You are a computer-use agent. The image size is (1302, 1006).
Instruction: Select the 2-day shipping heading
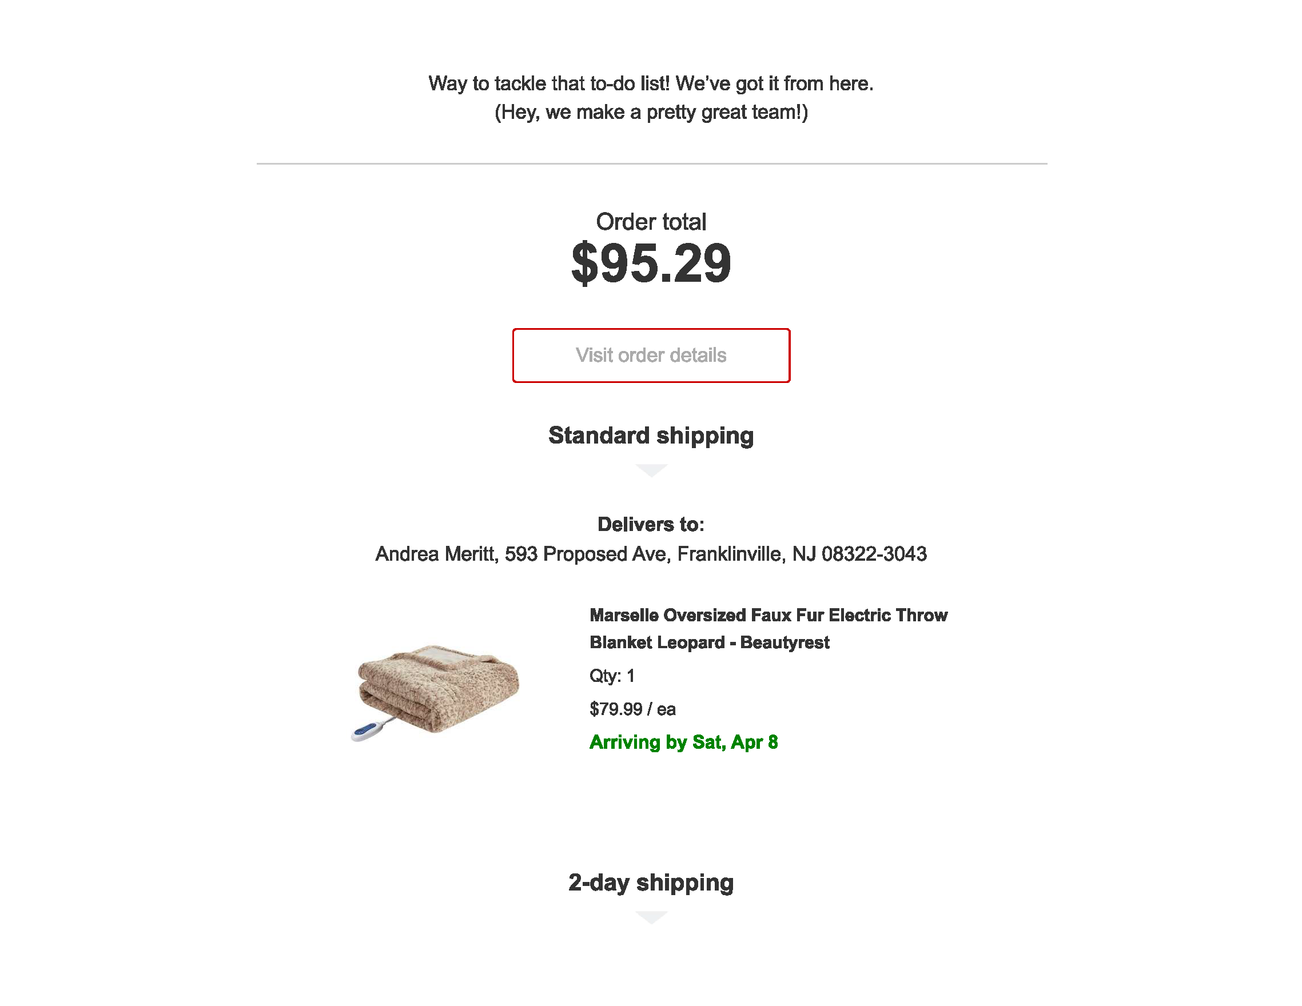click(651, 883)
